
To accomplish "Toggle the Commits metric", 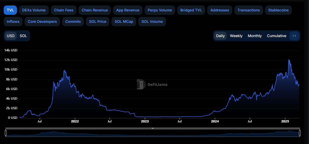I will click(x=73, y=22).
